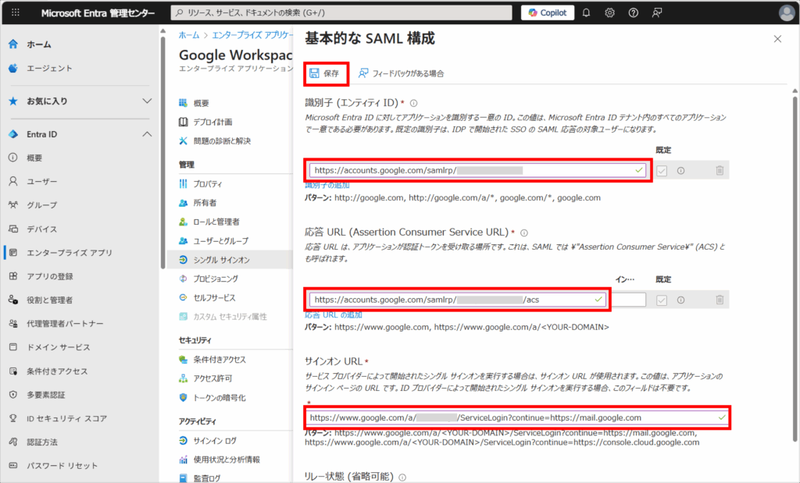Expand the お気に入り section chevron

(147, 101)
